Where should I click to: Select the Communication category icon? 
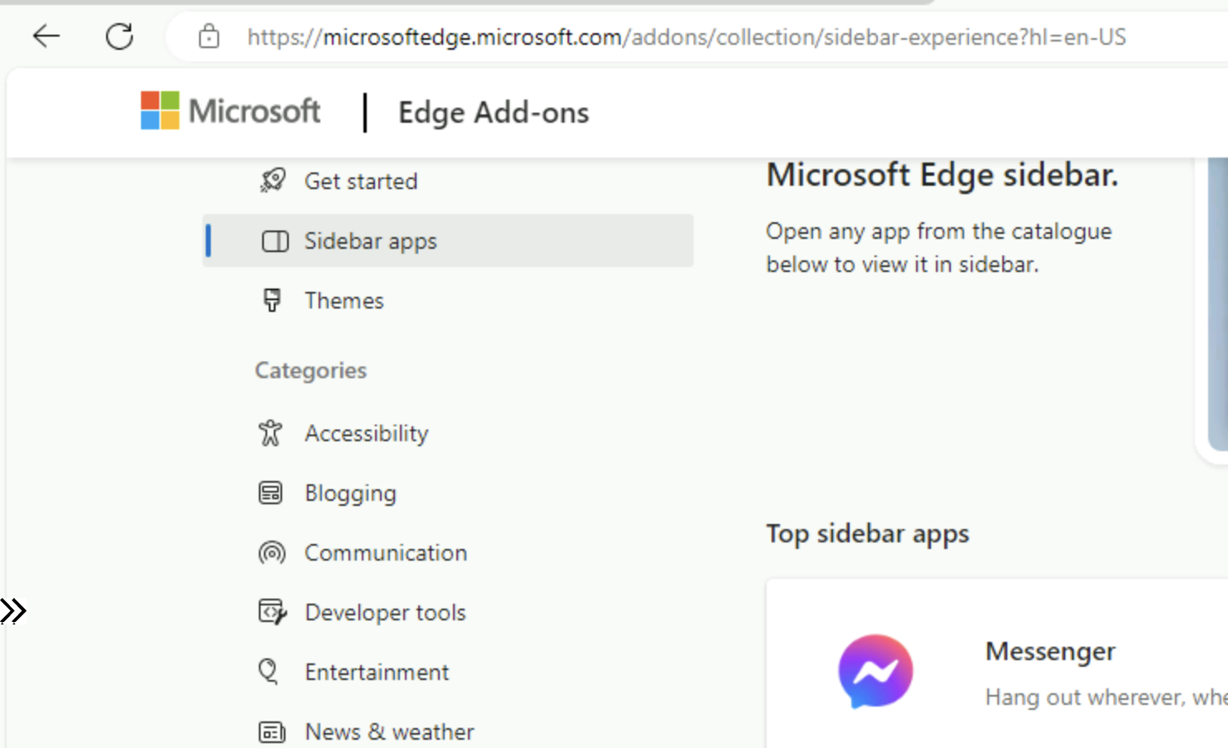coord(272,552)
